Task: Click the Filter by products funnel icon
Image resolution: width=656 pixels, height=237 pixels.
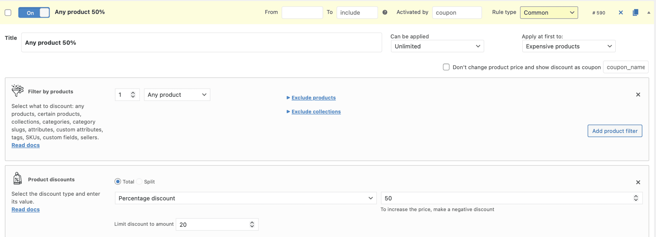Action: coord(17,91)
